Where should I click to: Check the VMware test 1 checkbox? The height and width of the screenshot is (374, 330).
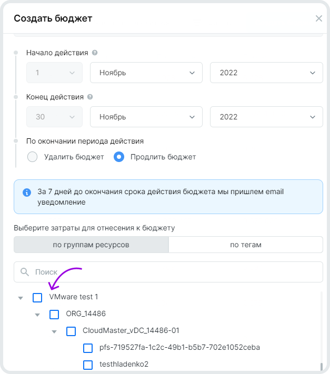pos(37,298)
